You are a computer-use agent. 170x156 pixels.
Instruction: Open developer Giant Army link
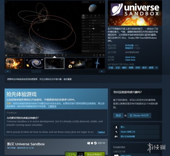point(130,57)
